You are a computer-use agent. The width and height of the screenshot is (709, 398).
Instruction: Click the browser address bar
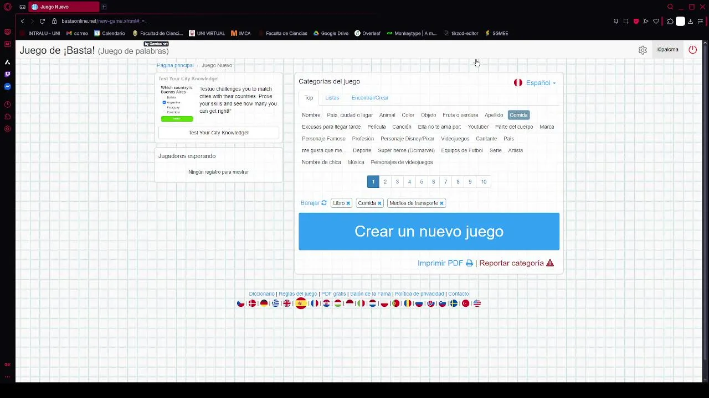click(332, 21)
